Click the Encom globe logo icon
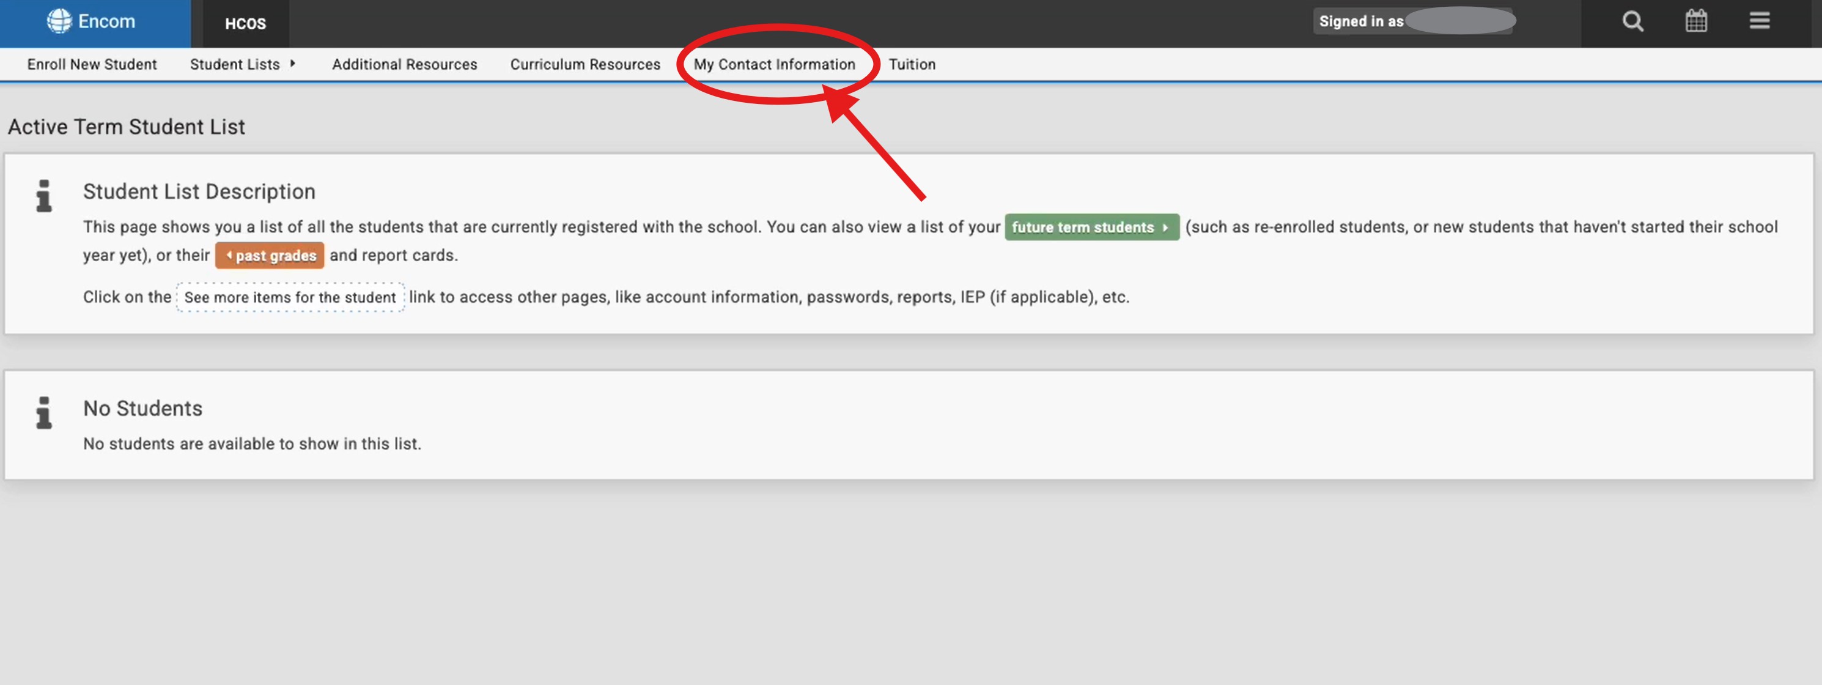The width and height of the screenshot is (1822, 685). (59, 21)
